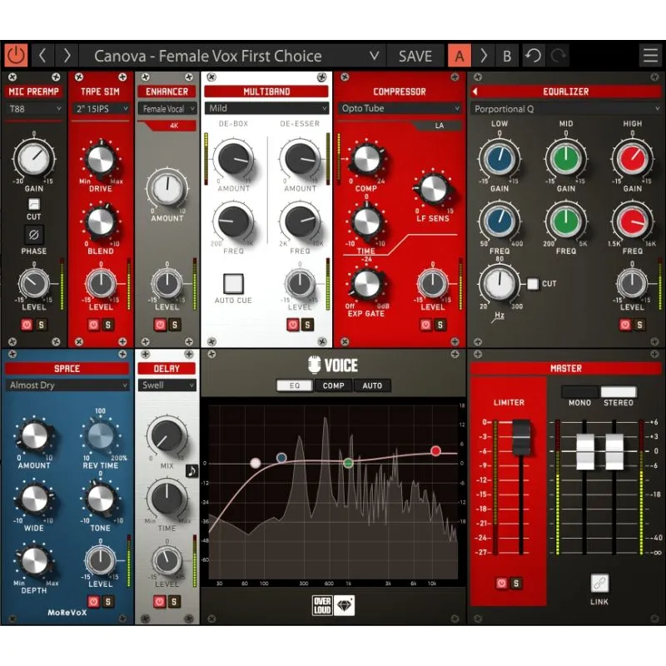Click the right Master output fader
The height and width of the screenshot is (666, 666).
pos(614,452)
